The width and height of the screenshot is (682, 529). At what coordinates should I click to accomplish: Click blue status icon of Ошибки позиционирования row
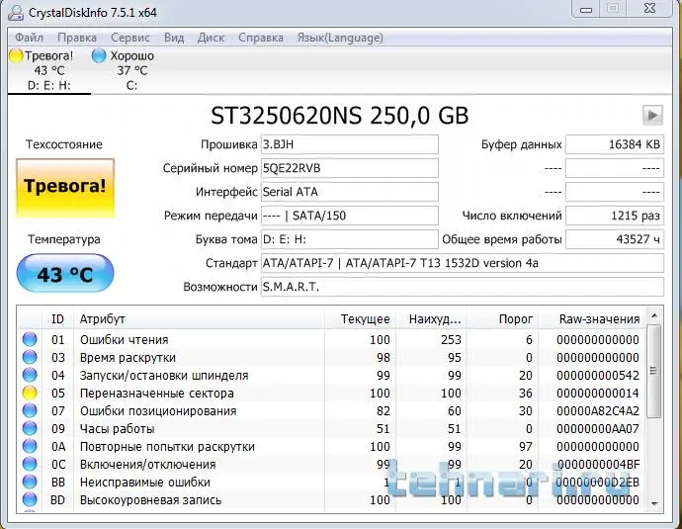[x=30, y=410]
